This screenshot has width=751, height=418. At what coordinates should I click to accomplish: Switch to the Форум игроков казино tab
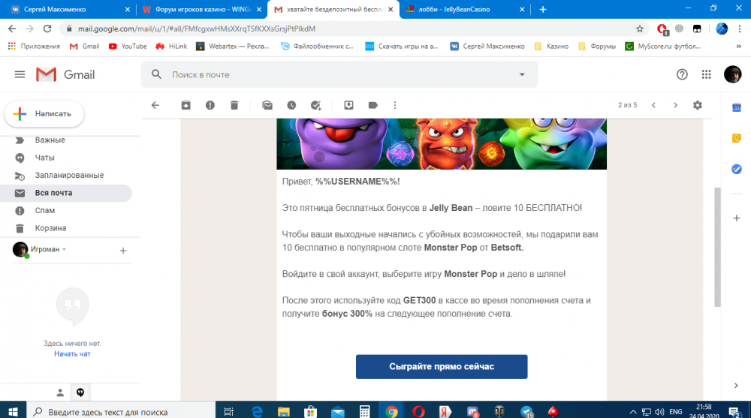tap(201, 9)
